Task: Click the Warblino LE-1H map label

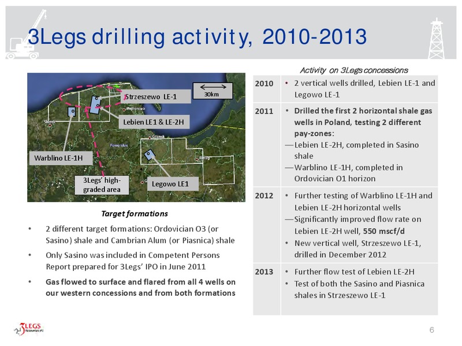Action: pyautogui.click(x=61, y=158)
